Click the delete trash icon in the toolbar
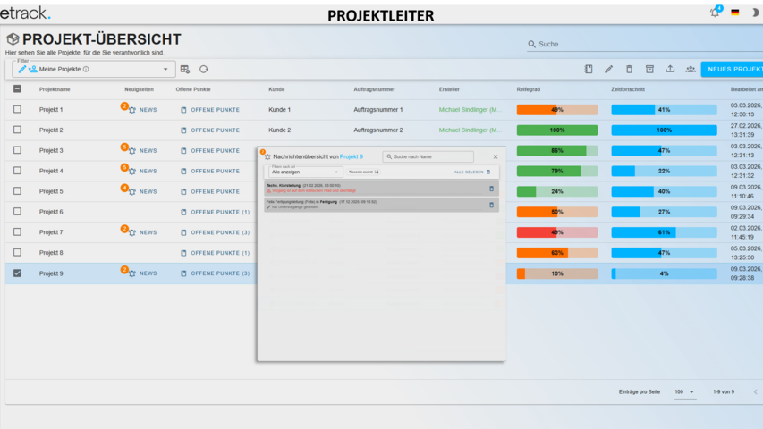 (629, 69)
